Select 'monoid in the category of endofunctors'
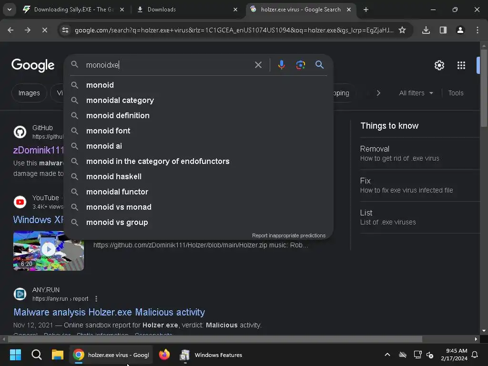The height and width of the screenshot is (366, 488). click(198, 161)
